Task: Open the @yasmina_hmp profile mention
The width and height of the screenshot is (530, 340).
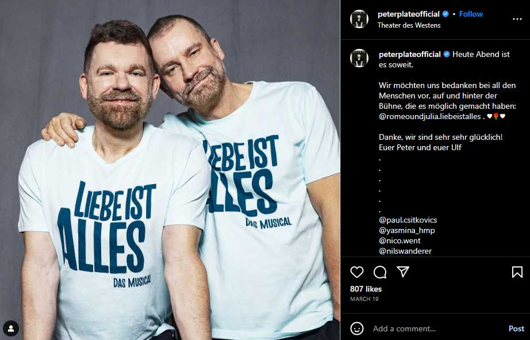Action: point(406,230)
